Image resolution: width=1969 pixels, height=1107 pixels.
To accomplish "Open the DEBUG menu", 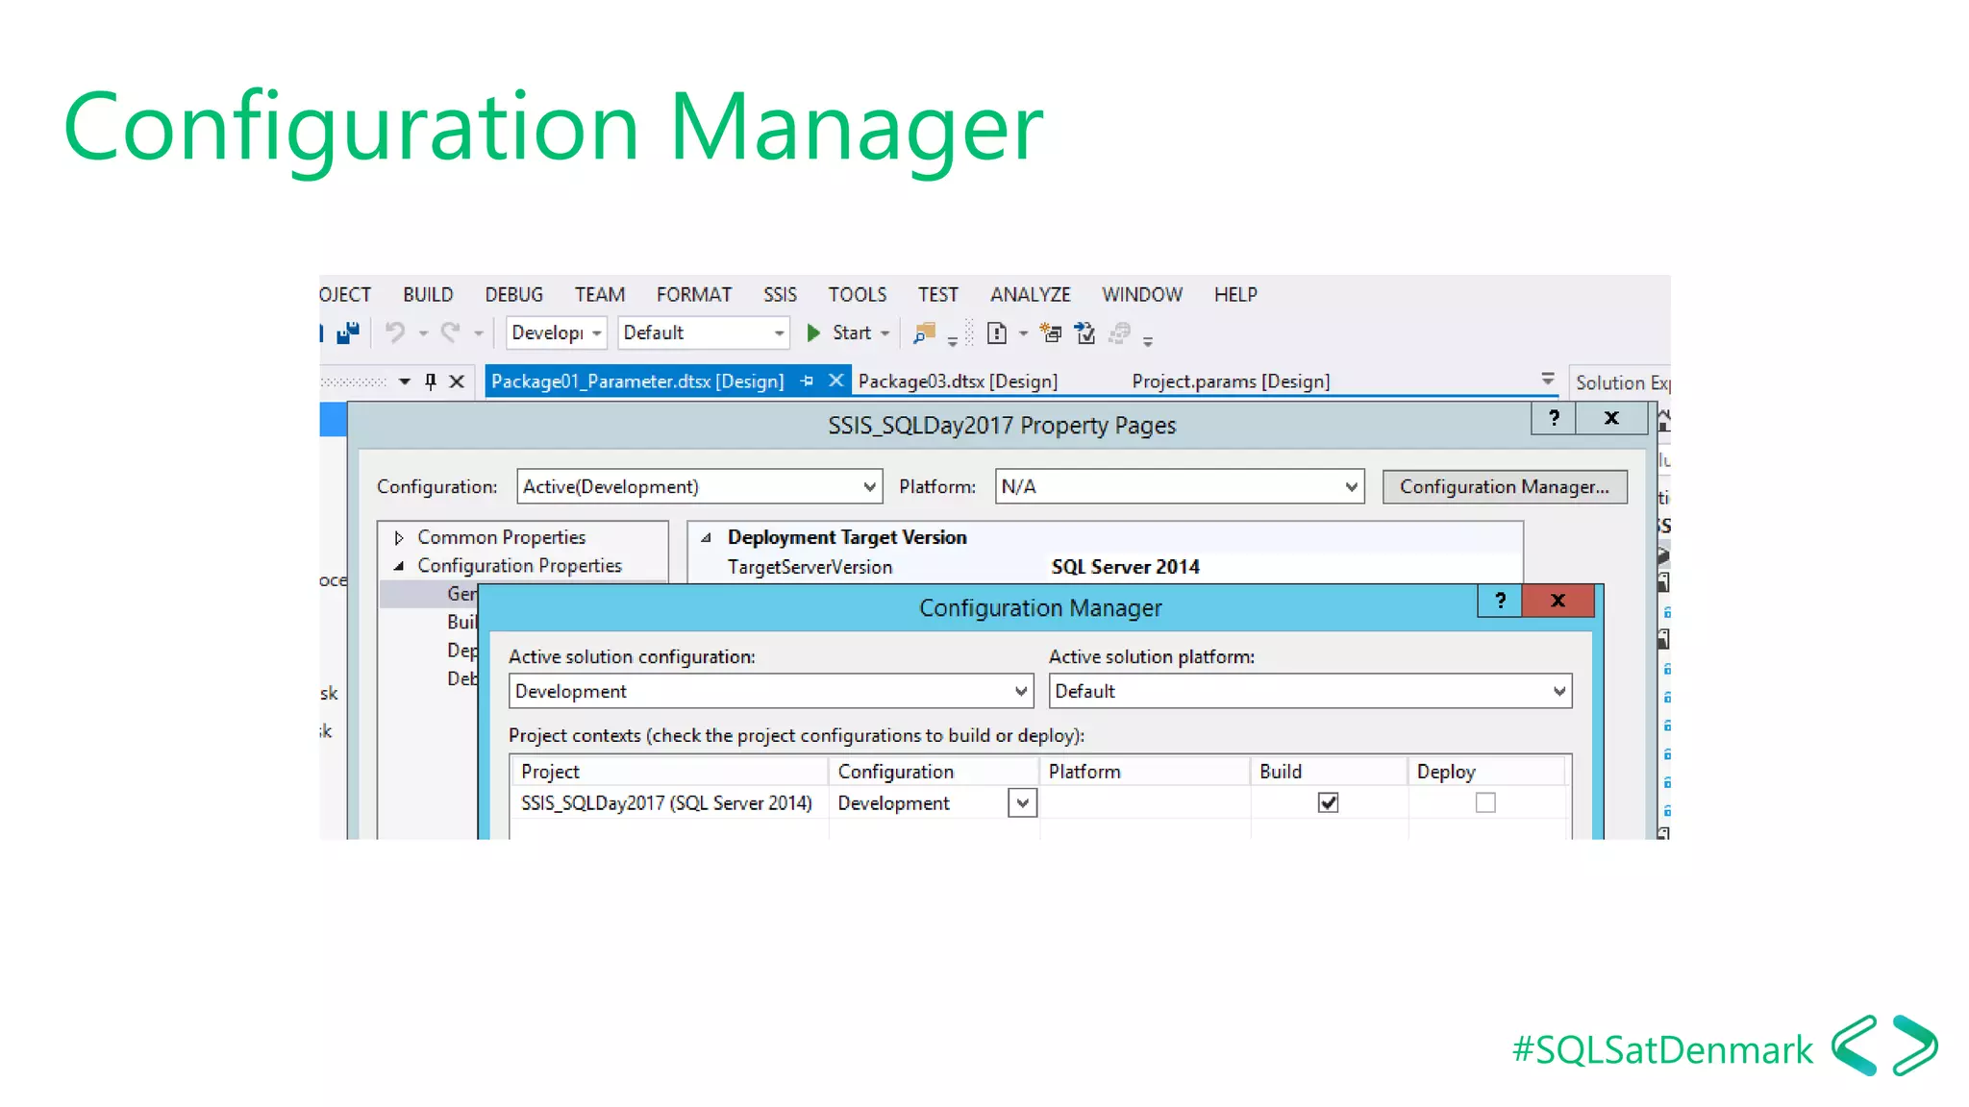I will coord(513,294).
